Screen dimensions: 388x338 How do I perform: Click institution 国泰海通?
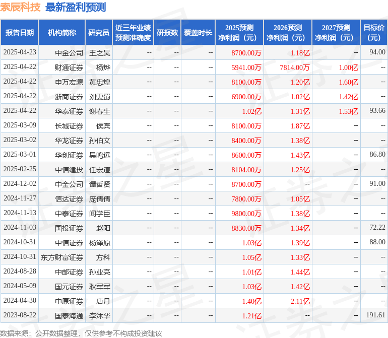pos(69,316)
